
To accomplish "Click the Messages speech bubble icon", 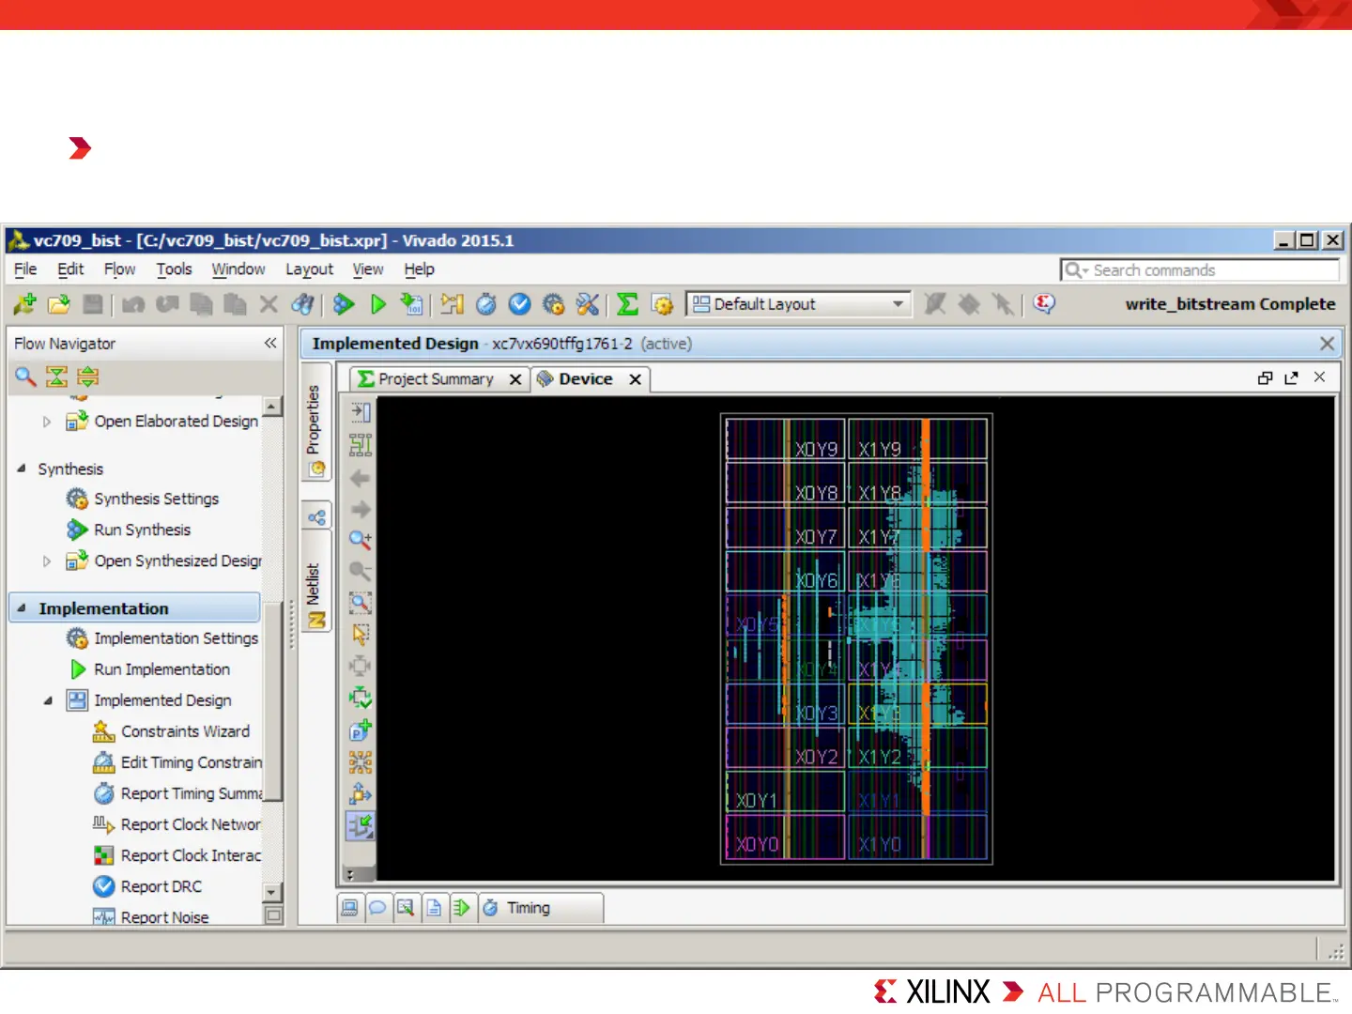I will [377, 908].
